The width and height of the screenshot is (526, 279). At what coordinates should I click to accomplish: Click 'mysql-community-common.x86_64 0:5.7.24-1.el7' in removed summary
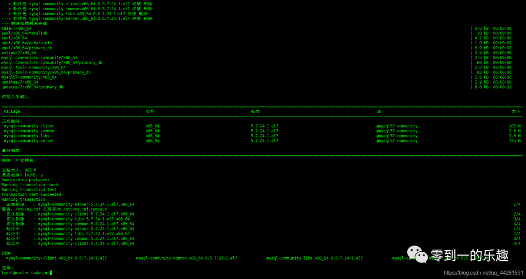(x=187, y=258)
